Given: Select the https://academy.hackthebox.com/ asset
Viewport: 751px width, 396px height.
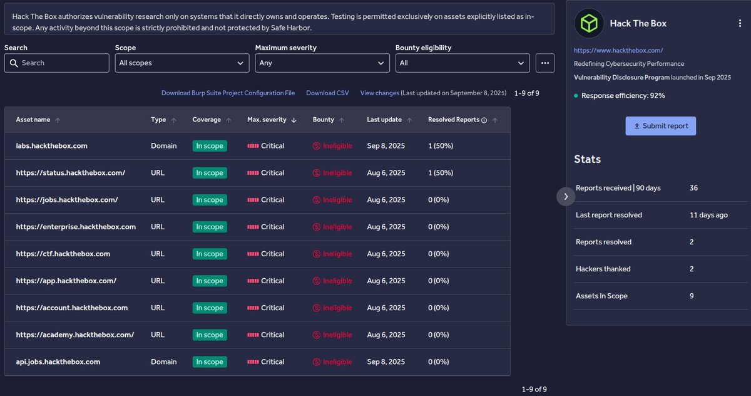Looking at the screenshot, I should [75, 335].
